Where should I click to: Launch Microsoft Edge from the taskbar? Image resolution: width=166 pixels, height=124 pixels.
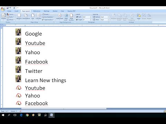point(21,115)
